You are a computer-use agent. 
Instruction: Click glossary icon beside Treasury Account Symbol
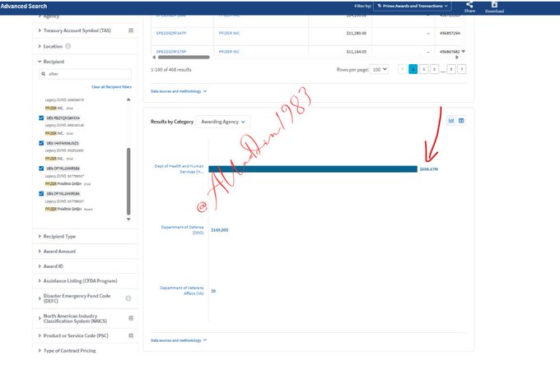point(131,30)
